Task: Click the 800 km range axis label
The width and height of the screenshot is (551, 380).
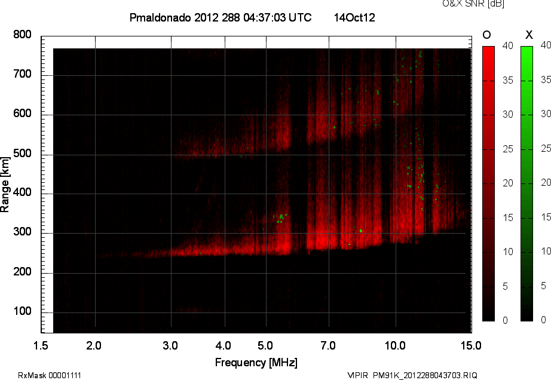Action: click(22, 35)
